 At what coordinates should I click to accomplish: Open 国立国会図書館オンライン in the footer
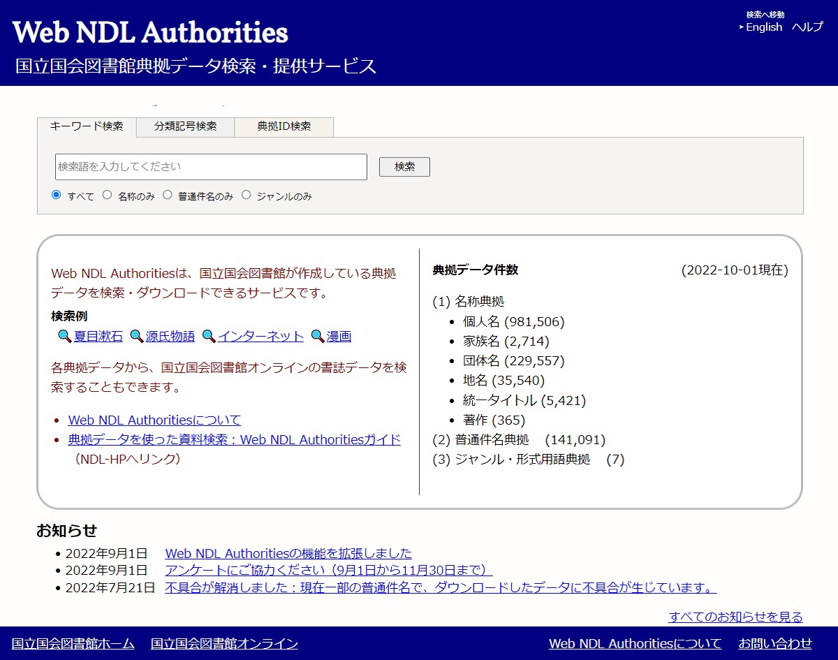coord(222,644)
